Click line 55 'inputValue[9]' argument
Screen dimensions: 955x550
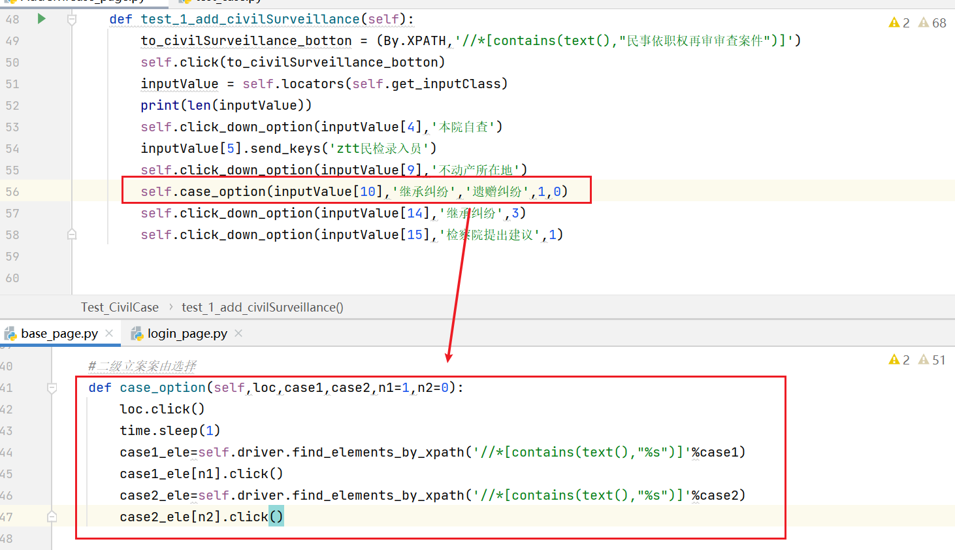coord(372,170)
